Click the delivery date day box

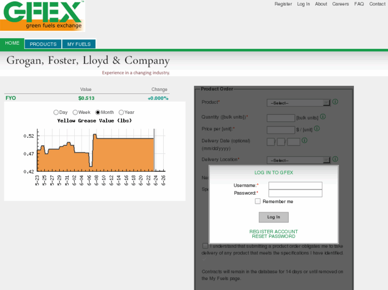point(281,142)
